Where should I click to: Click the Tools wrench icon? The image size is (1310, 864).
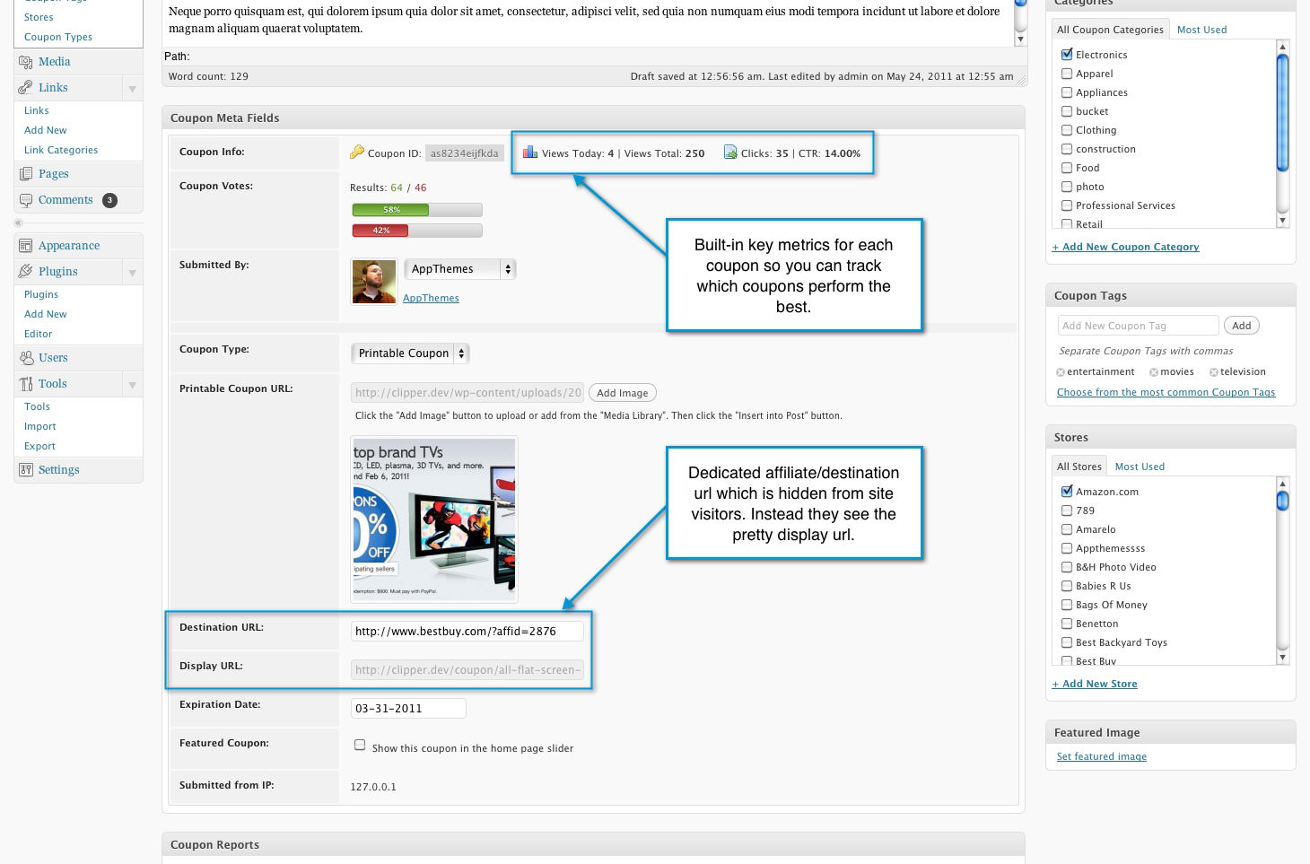(x=26, y=384)
